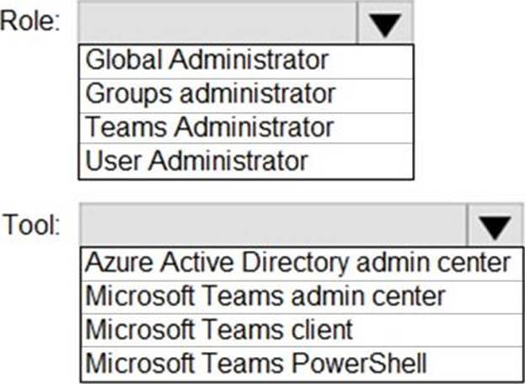Choose Azure Active Directory admin center
Image resolution: width=525 pixels, height=384 pixels.
(297, 263)
